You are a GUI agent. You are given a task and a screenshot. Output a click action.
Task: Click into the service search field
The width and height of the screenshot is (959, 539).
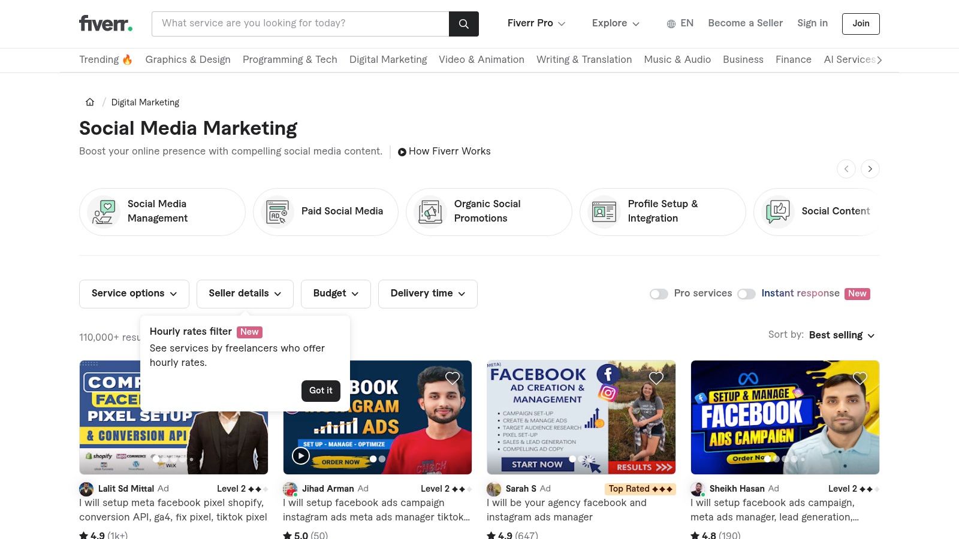point(300,23)
